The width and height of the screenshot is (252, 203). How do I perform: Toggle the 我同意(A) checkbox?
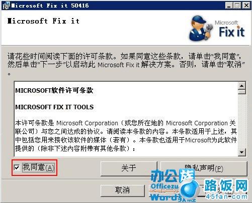point(17,167)
